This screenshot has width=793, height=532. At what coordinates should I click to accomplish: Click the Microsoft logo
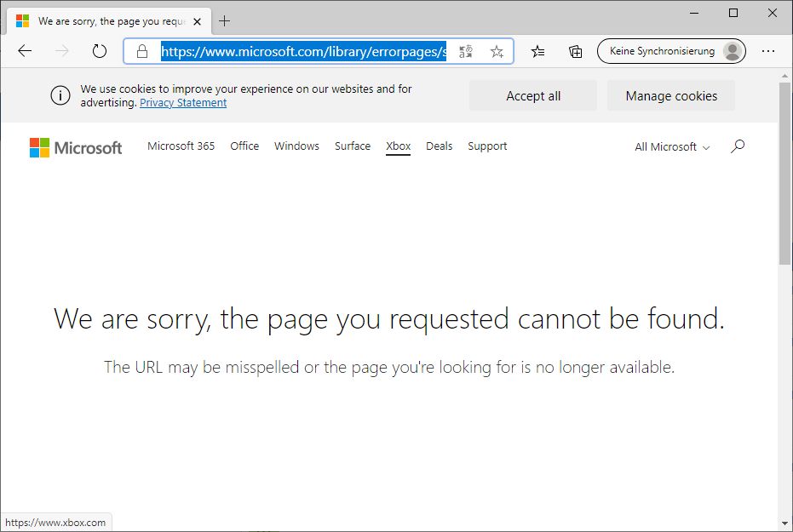(75, 146)
